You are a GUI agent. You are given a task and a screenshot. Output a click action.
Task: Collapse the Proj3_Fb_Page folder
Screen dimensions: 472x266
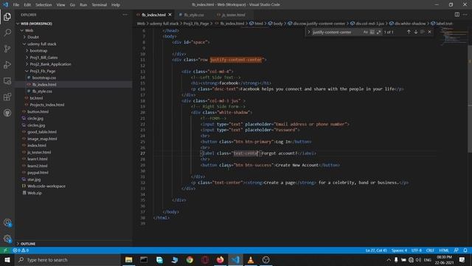tap(43, 71)
